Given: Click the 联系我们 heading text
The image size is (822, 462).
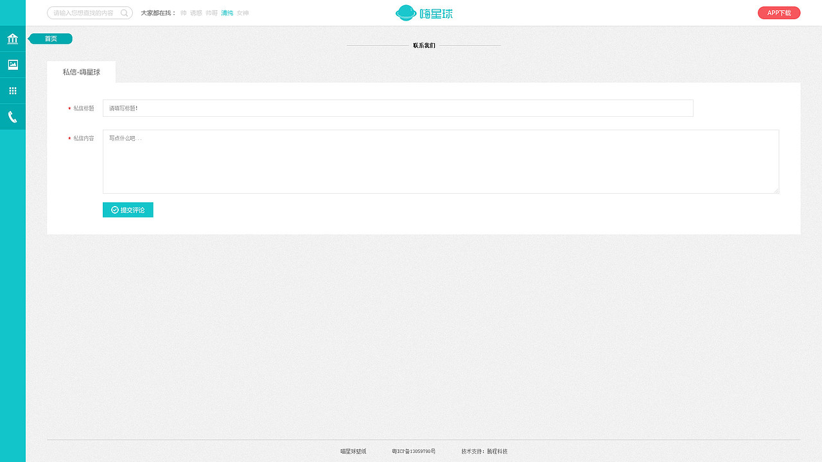Looking at the screenshot, I should [424, 46].
